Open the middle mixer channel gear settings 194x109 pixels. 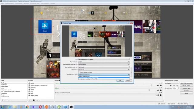pos(161,90)
